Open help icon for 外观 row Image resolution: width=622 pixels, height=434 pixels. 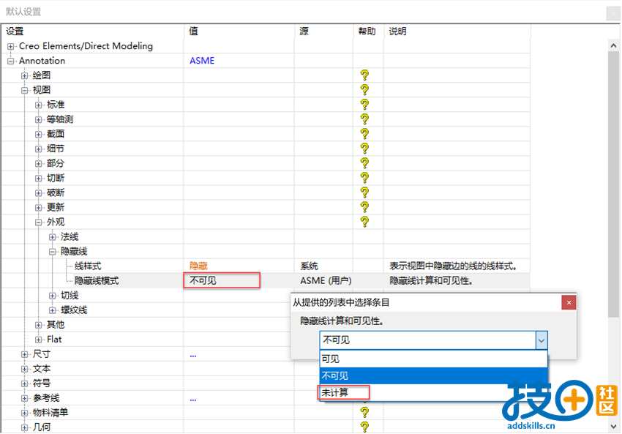click(x=364, y=222)
